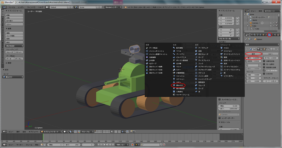The width and height of the screenshot is (282, 148).
Task: Add the ベベル modifier
Action: (179, 51)
